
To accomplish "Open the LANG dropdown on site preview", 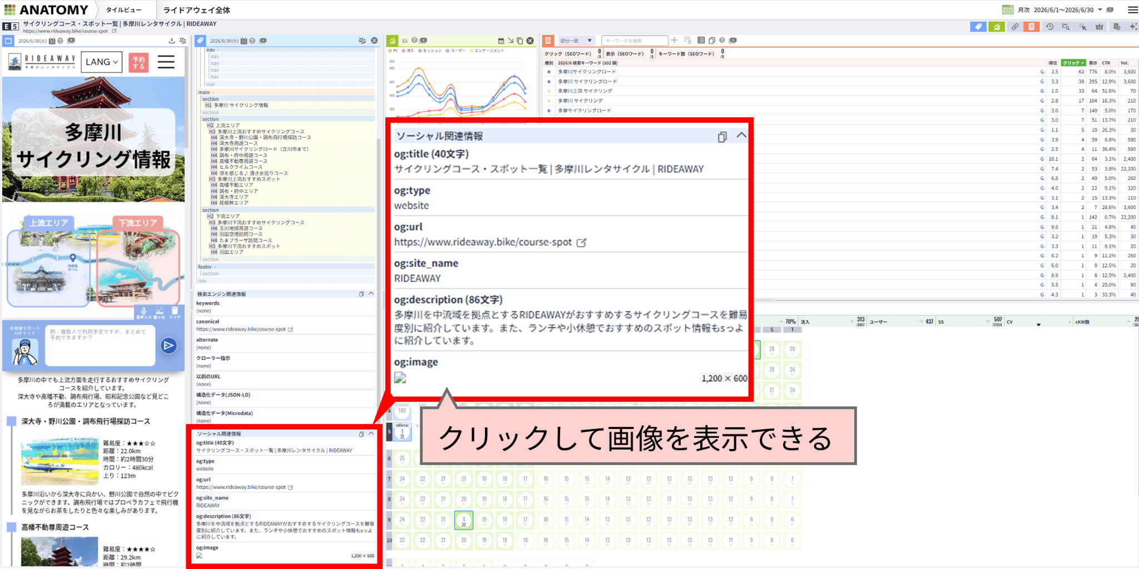I will pos(101,62).
